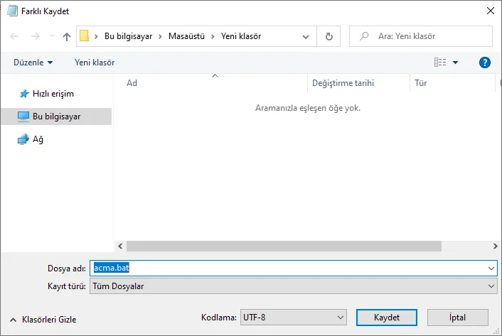Change the view layout icon

(x=441, y=63)
